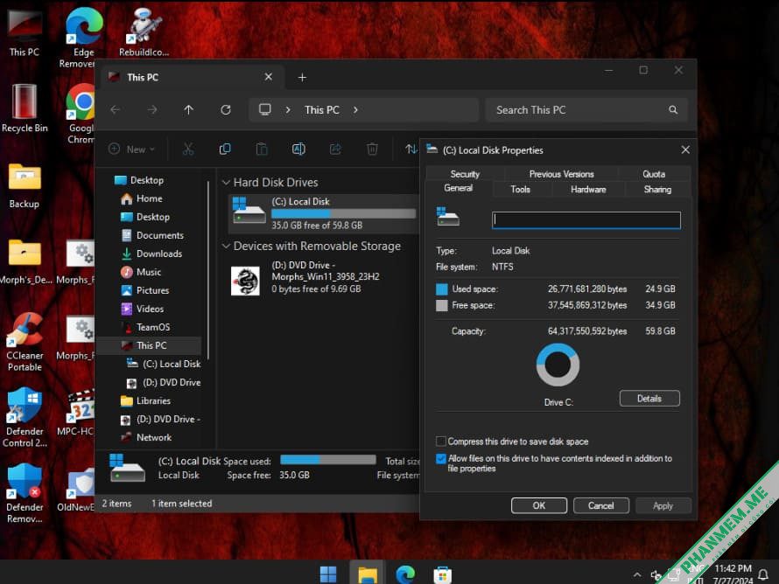779x584 pixels.
Task: Close the This PC tab
Action: 269,77
